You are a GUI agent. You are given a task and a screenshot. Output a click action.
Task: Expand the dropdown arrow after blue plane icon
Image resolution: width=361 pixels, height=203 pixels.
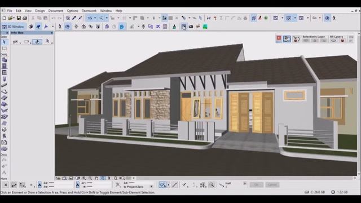(52, 27)
